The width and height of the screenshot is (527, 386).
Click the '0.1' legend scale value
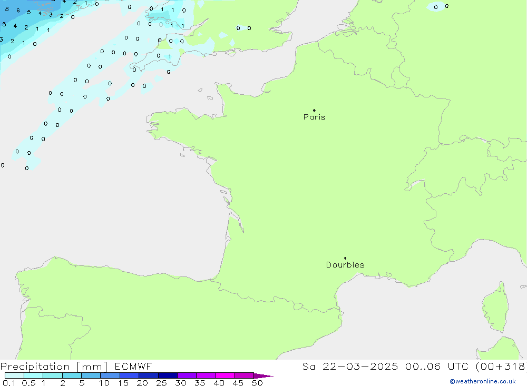[9, 383]
